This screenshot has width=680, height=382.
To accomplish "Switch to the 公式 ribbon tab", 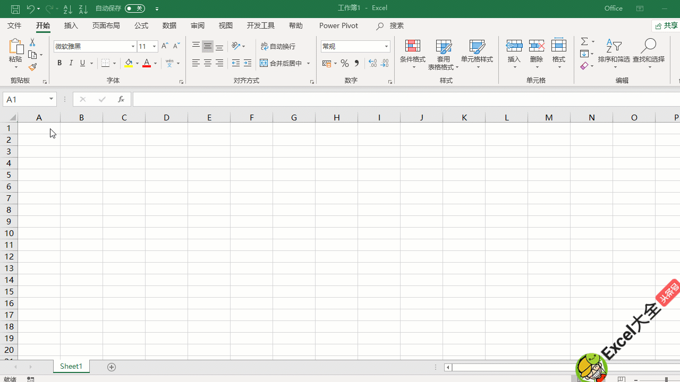I will pos(141,25).
